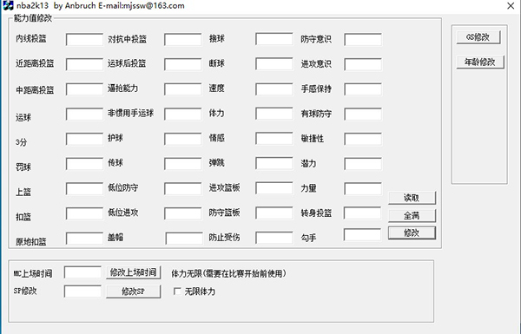Open the 年龄修改 option
The width and height of the screenshot is (521, 334).
[x=480, y=62]
